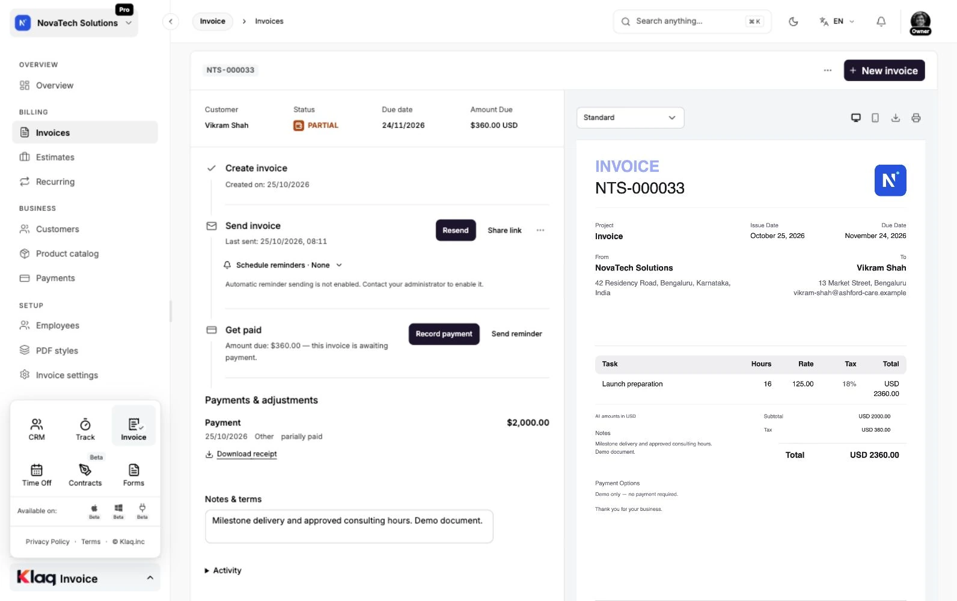Click Record payment button
The height and width of the screenshot is (601, 957).
444,334
